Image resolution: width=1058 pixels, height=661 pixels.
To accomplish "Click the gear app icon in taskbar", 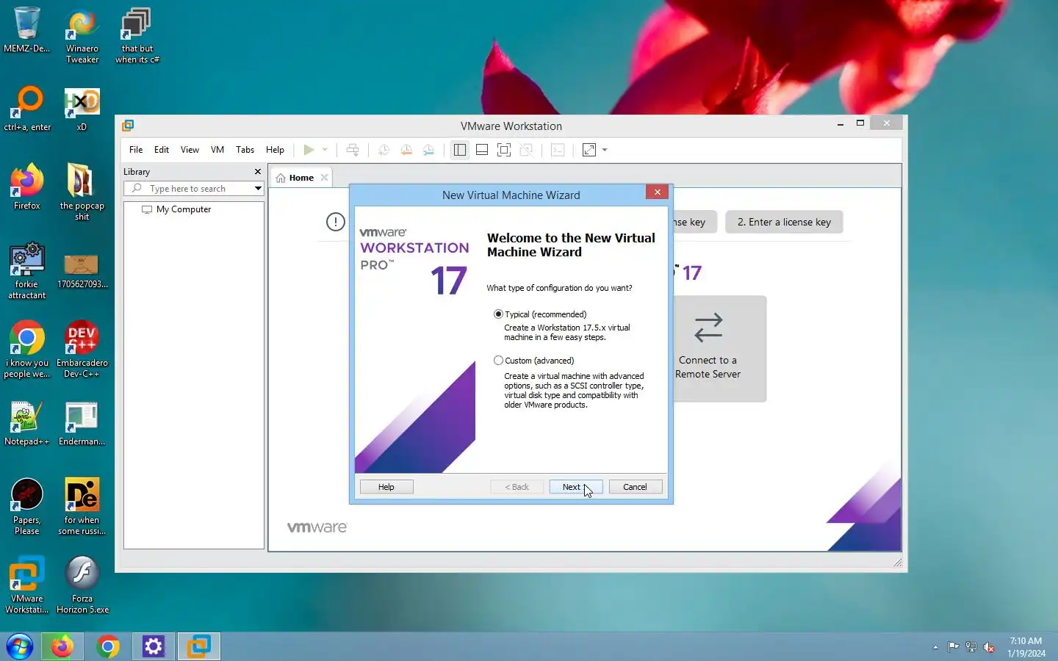I will pyautogui.click(x=154, y=646).
